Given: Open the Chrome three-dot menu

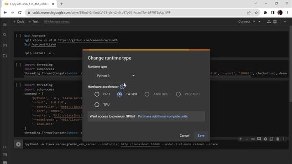Looking at the screenshot, I should click(x=287, y=12).
